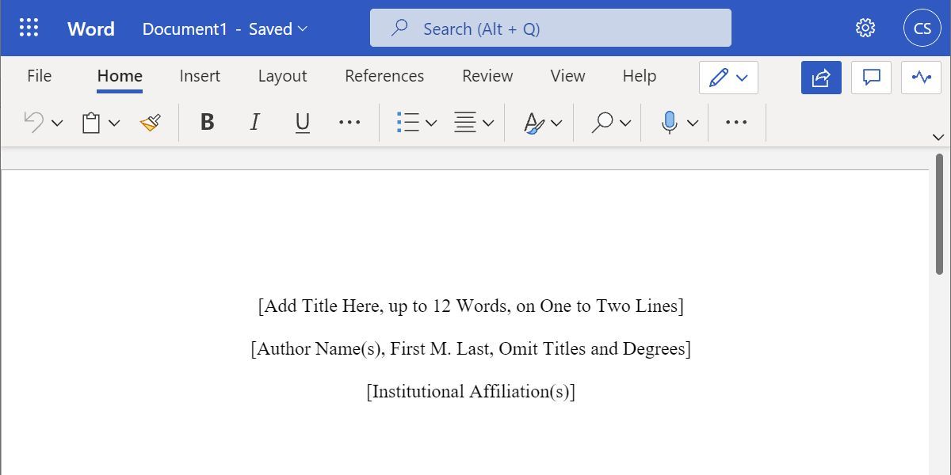Viewport: 951px width, 475px height.
Task: Switch to the Home tab
Action: click(120, 76)
